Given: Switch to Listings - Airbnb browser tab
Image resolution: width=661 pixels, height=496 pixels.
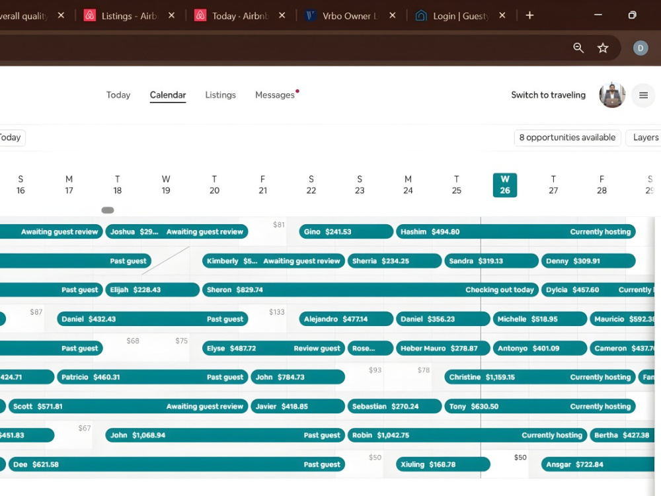Looking at the screenshot, I should tap(130, 16).
